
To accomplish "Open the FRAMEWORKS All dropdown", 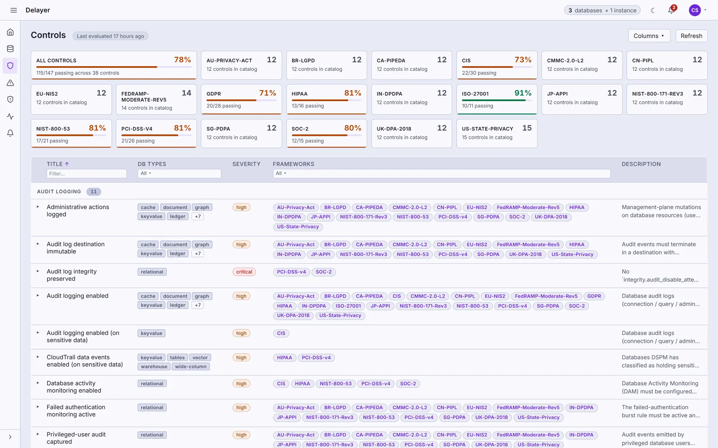I will pos(442,174).
